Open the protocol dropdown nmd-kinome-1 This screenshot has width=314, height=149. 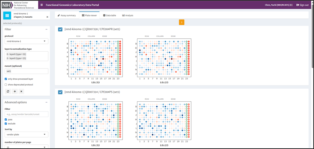click(x=26, y=41)
